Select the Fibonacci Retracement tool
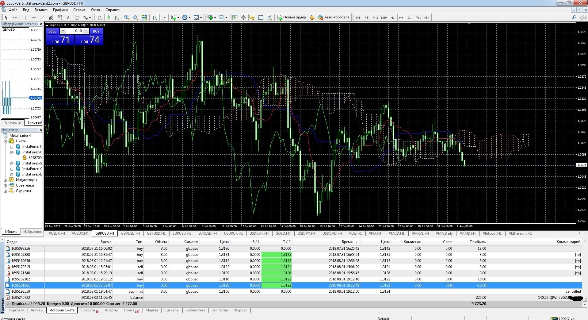This screenshot has width=588, height=320. click(x=60, y=17)
